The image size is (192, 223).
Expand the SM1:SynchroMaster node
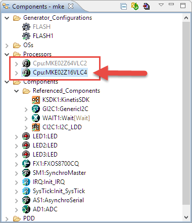tap(16, 173)
